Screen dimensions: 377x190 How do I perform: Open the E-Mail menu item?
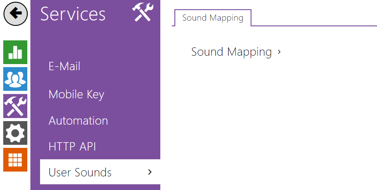coord(64,67)
